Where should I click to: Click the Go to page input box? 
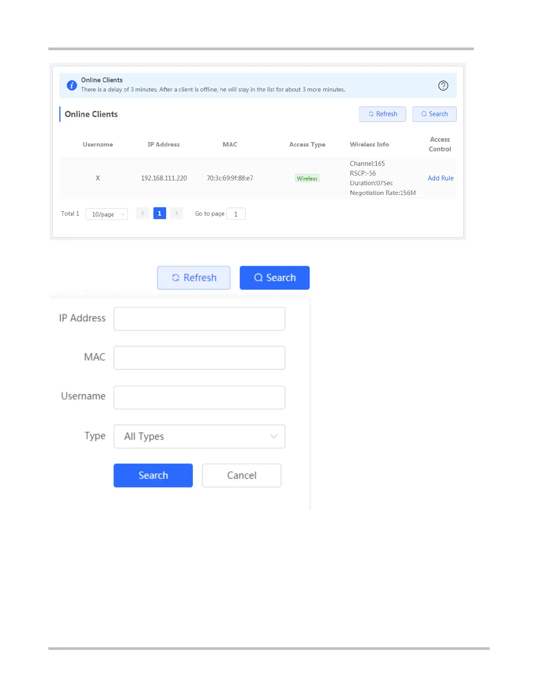pyautogui.click(x=236, y=214)
